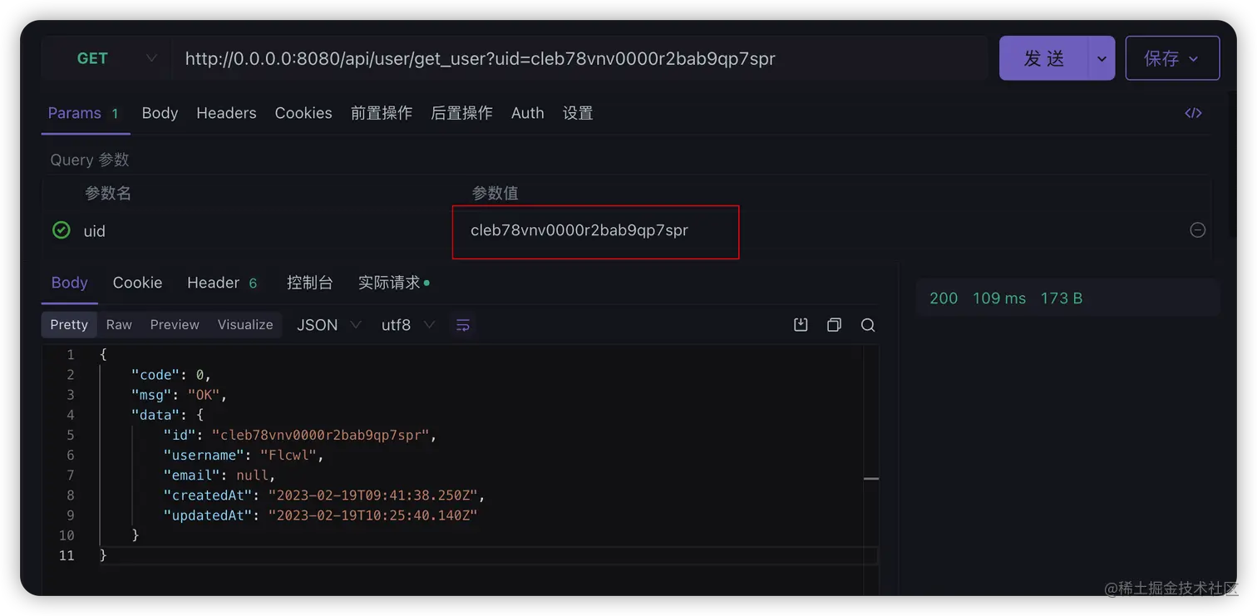The height and width of the screenshot is (616, 1257).
Task: Select the response Body tab
Action: 70,283
